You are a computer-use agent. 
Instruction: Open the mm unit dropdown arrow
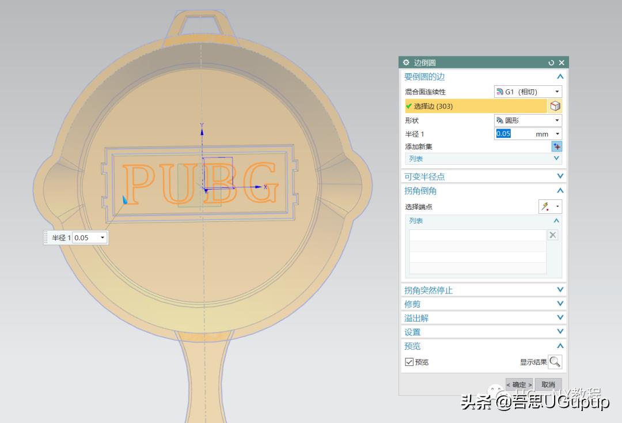point(557,134)
